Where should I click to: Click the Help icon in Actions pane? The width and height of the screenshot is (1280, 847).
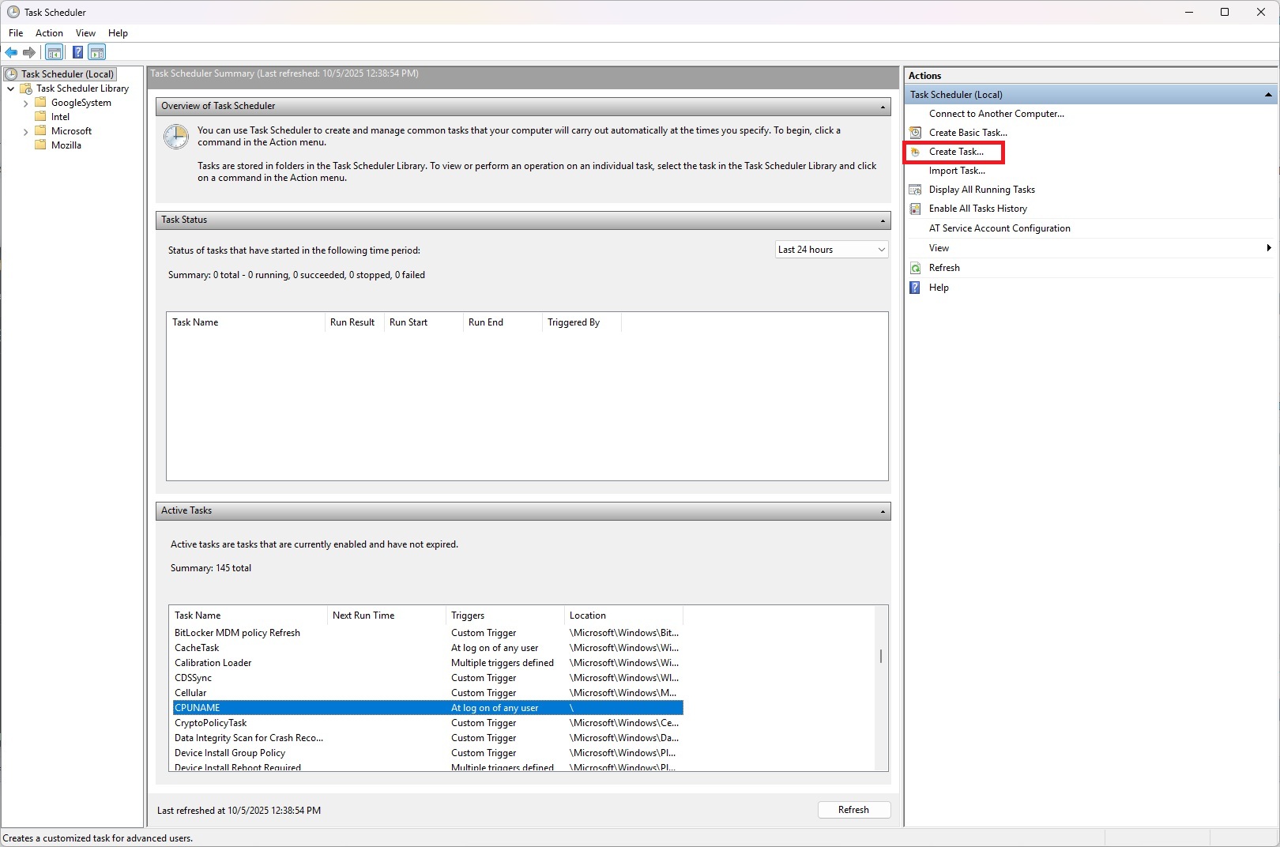pyautogui.click(x=915, y=288)
